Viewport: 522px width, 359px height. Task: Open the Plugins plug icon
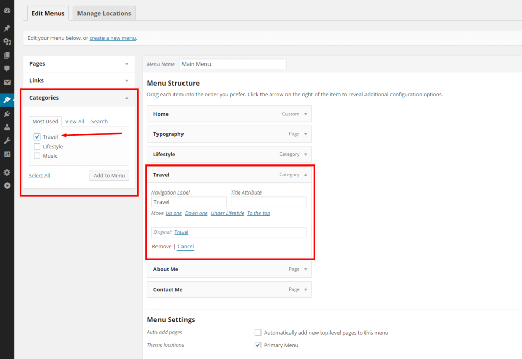pyautogui.click(x=7, y=114)
